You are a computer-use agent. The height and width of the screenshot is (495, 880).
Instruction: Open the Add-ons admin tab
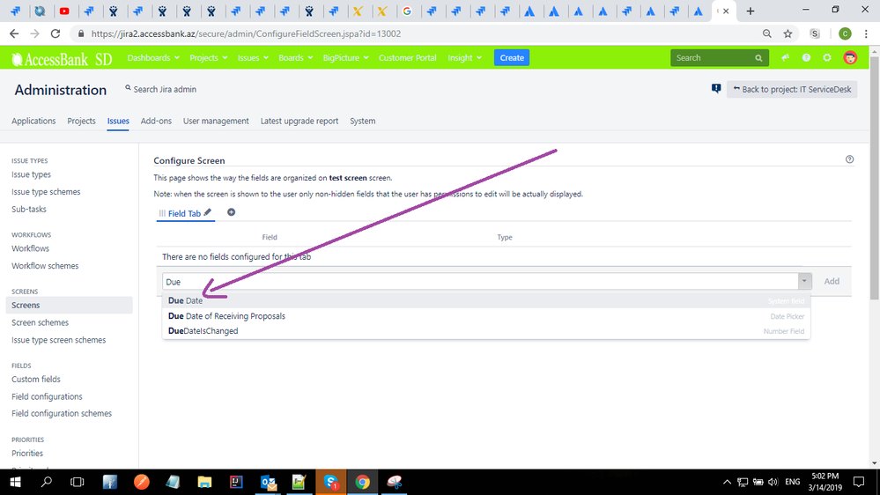156,121
